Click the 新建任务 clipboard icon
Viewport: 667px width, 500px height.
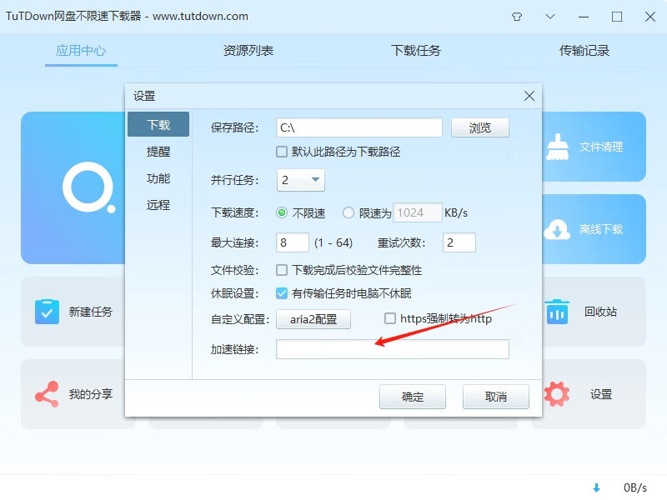[x=48, y=312]
